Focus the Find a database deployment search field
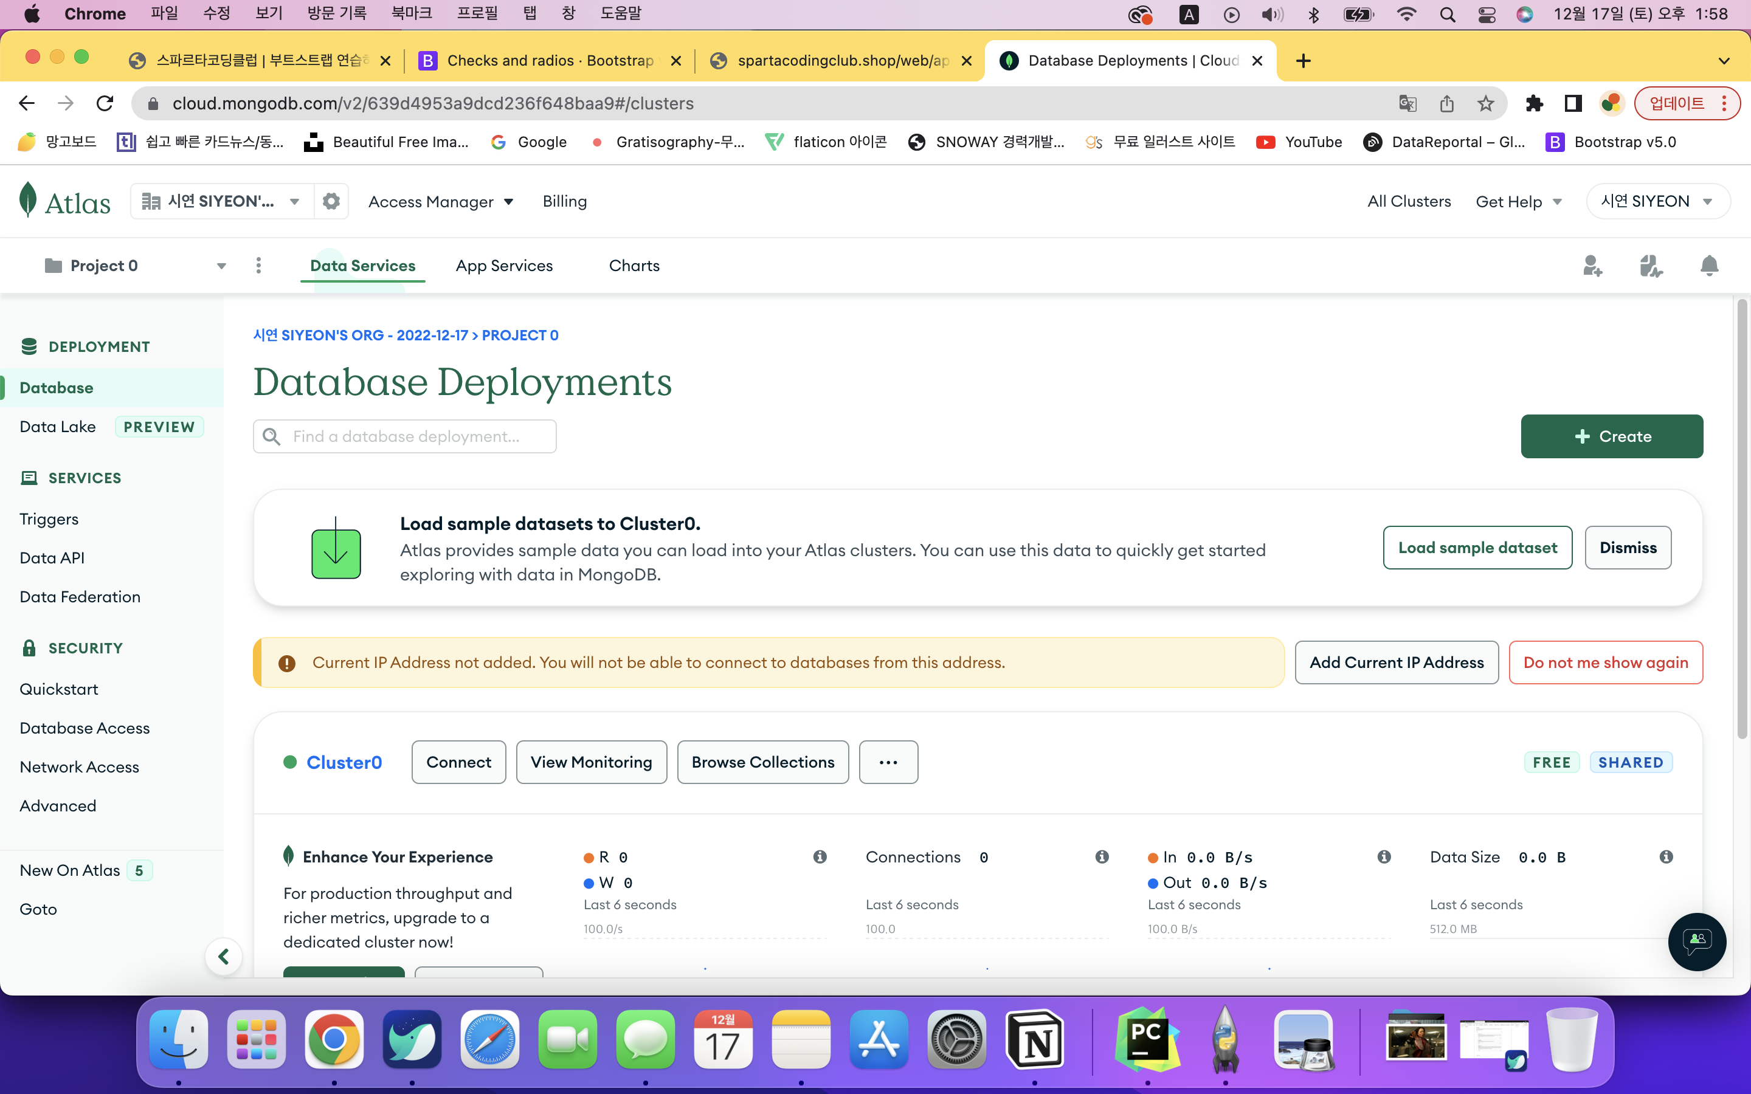 coord(404,436)
